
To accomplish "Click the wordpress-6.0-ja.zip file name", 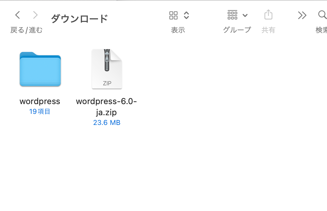I will pos(107,107).
